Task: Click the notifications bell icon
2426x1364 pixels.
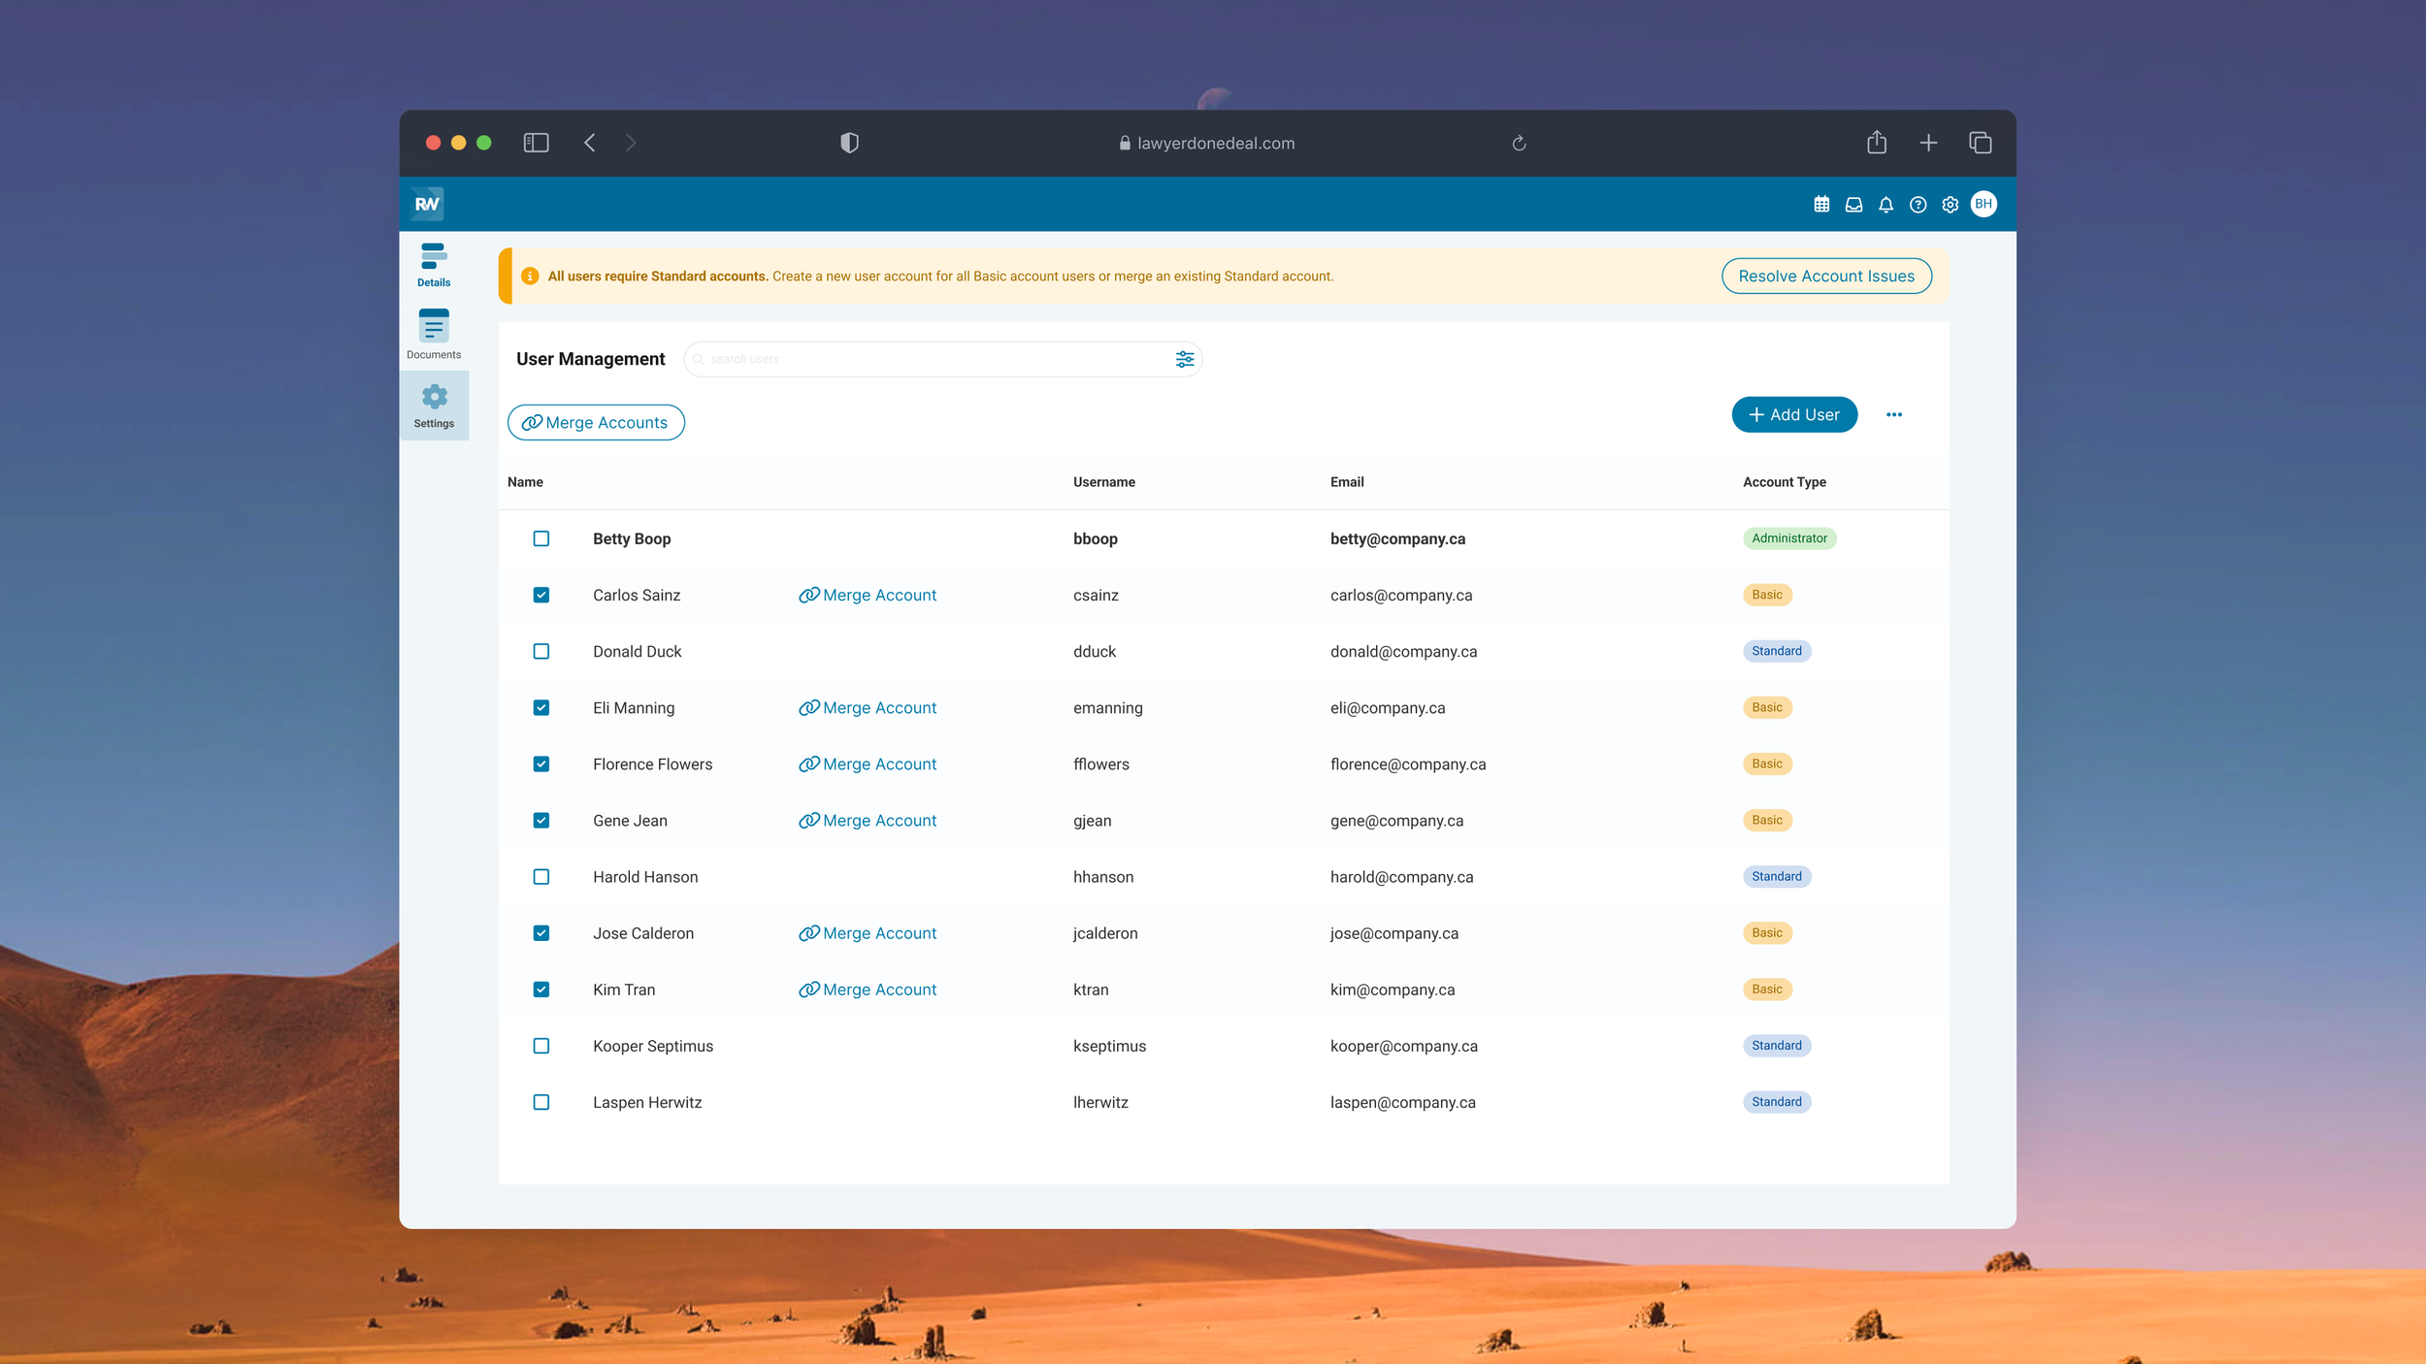Action: [x=1885, y=205]
